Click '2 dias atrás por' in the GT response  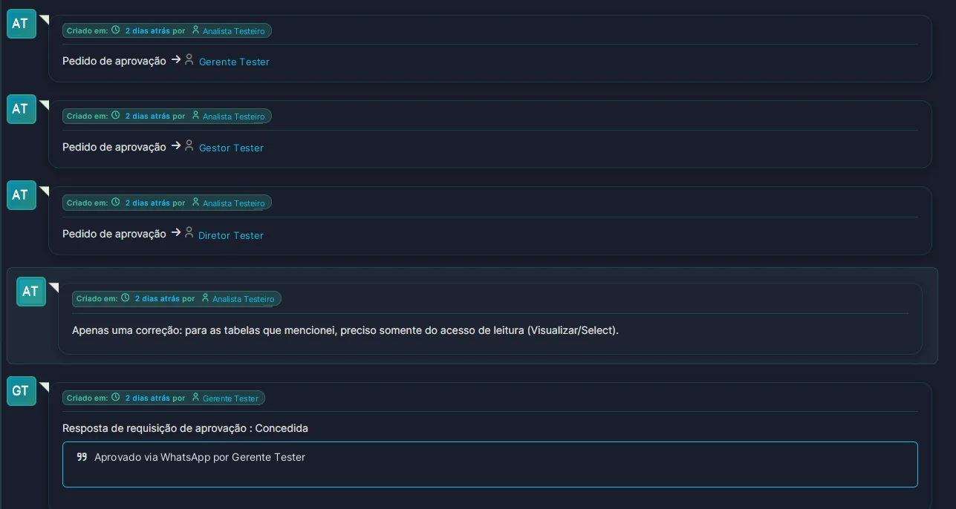click(155, 398)
